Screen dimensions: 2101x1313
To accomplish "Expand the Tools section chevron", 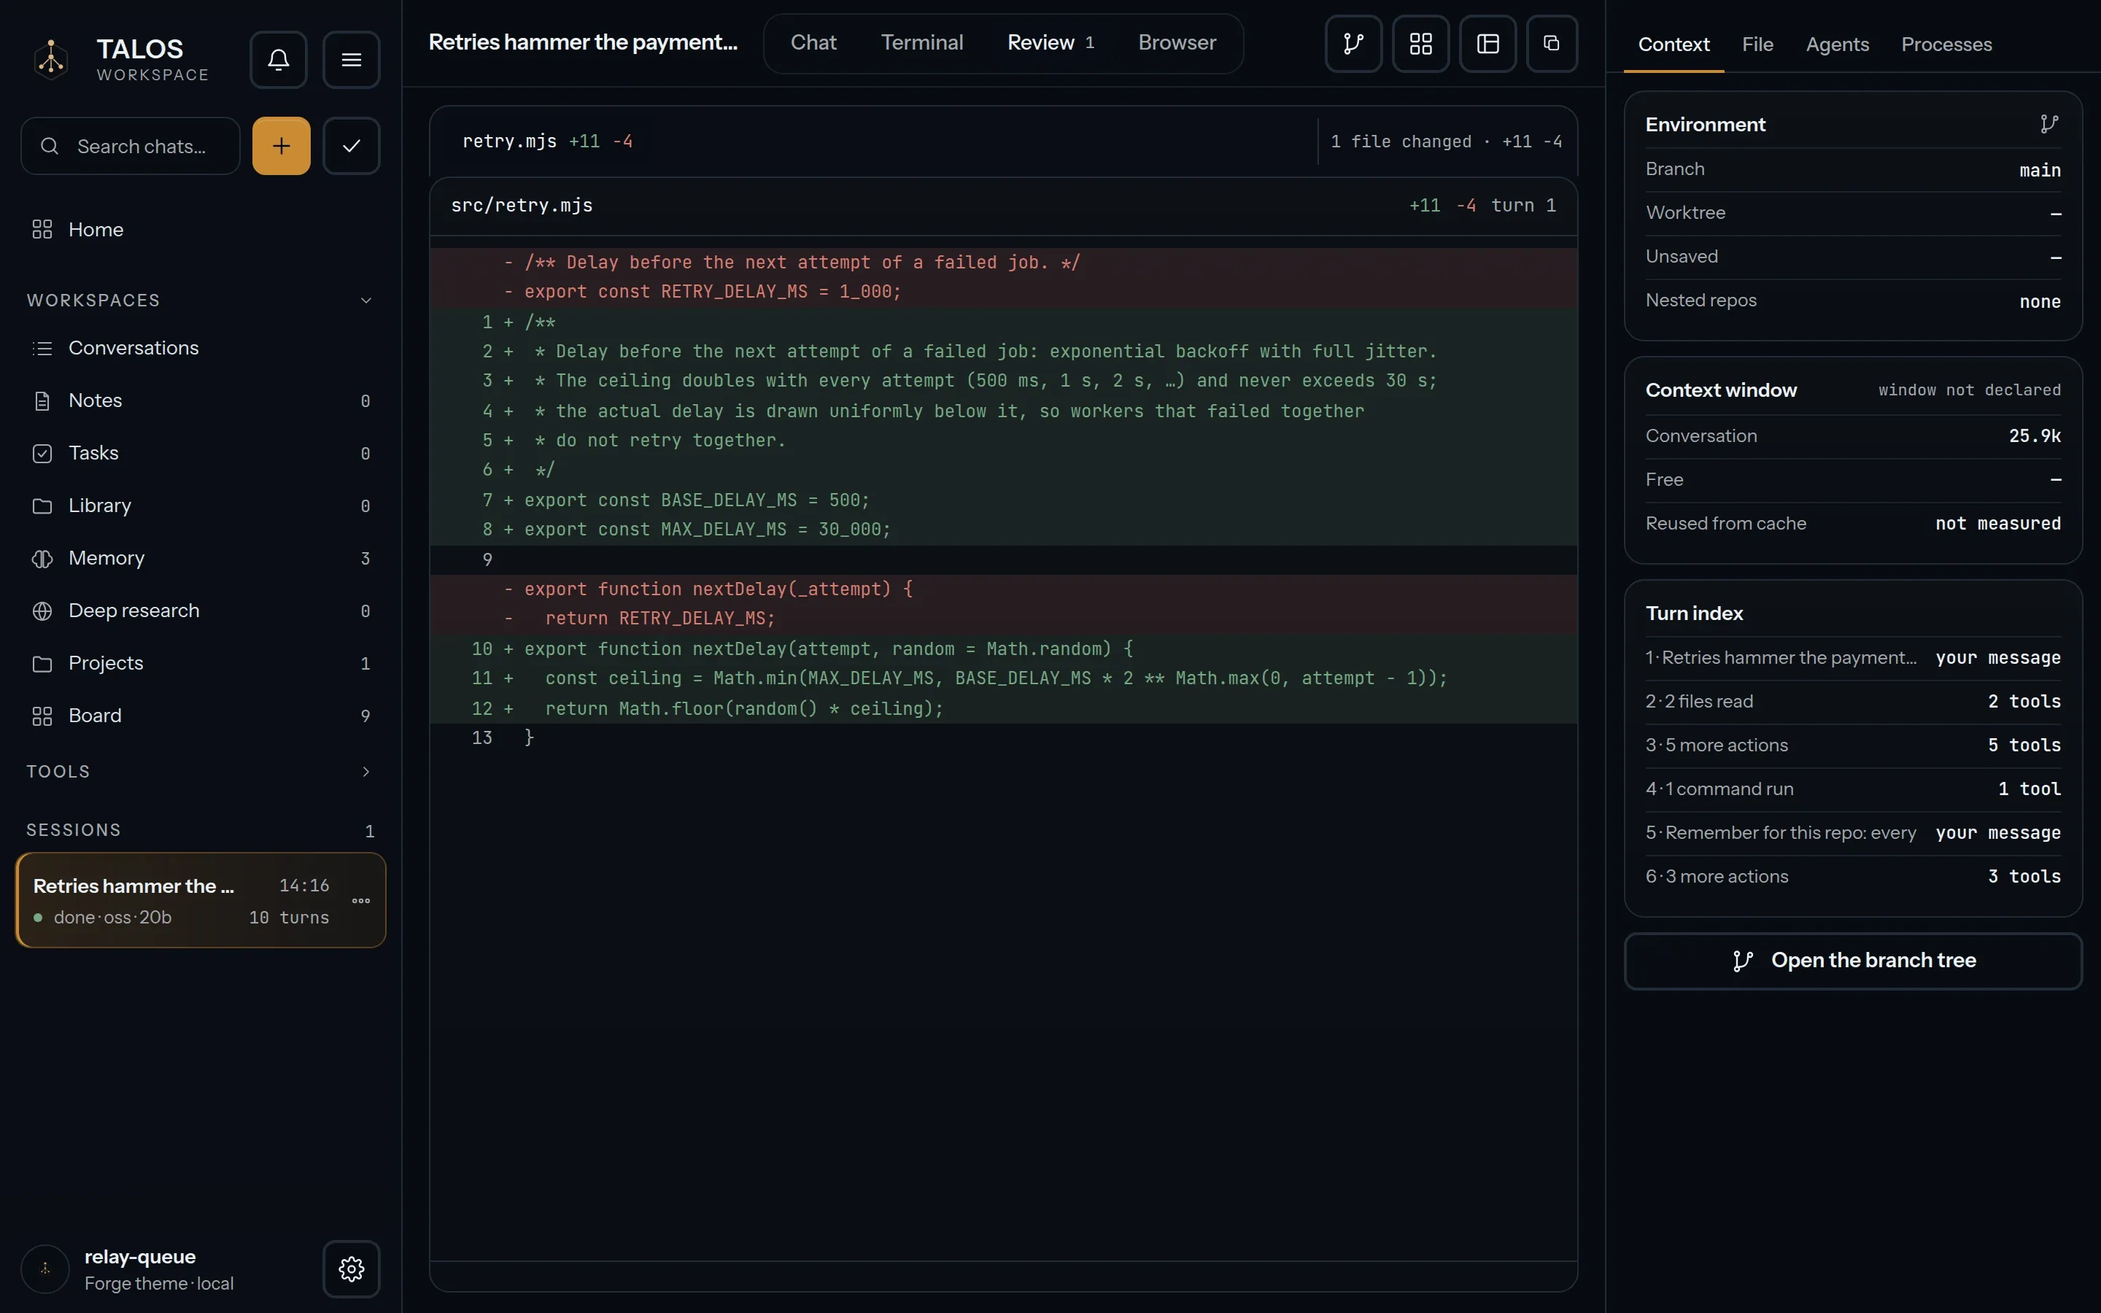I will pyautogui.click(x=365, y=772).
